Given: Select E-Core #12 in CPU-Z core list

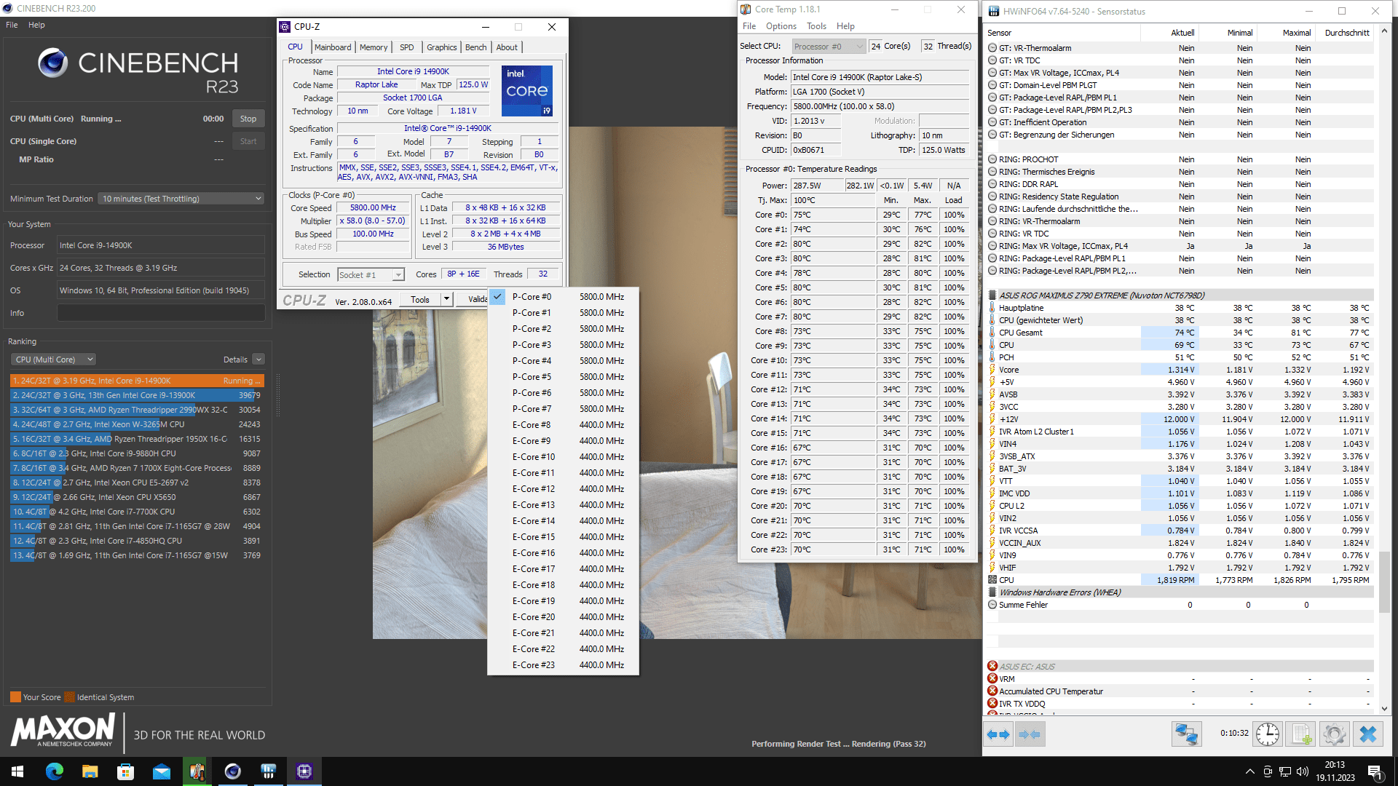Looking at the screenshot, I should tap(563, 489).
